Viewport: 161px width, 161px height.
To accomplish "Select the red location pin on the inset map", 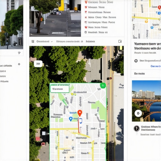I will (x=80, y=113).
